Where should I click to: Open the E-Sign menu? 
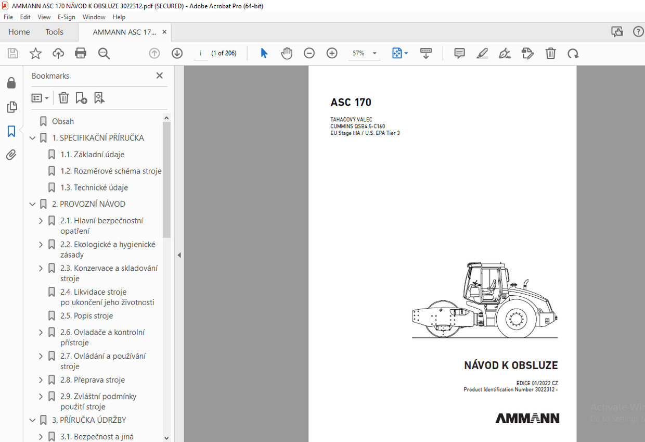pyautogui.click(x=67, y=17)
